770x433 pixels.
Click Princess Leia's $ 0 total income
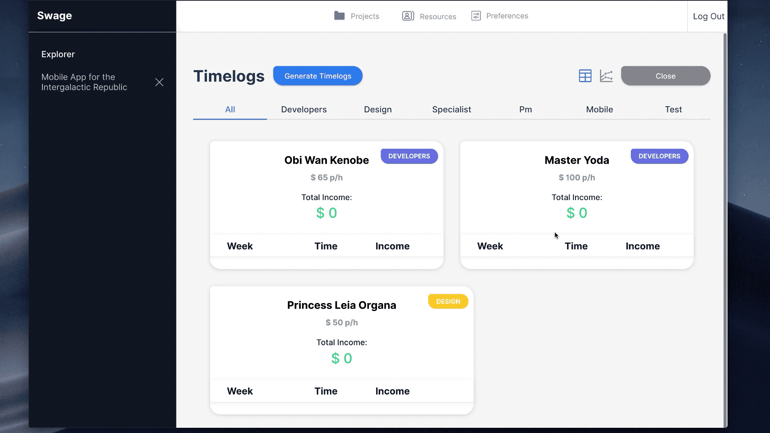(x=342, y=358)
